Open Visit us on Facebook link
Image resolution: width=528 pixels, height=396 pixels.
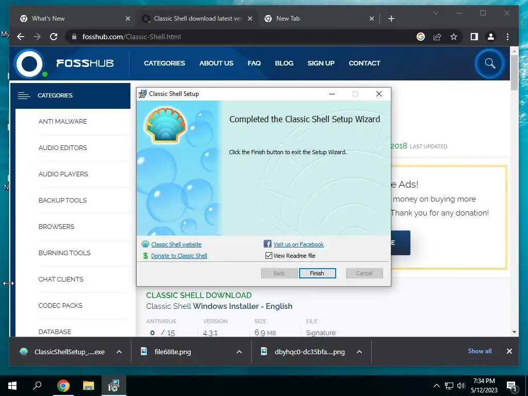[299, 244]
